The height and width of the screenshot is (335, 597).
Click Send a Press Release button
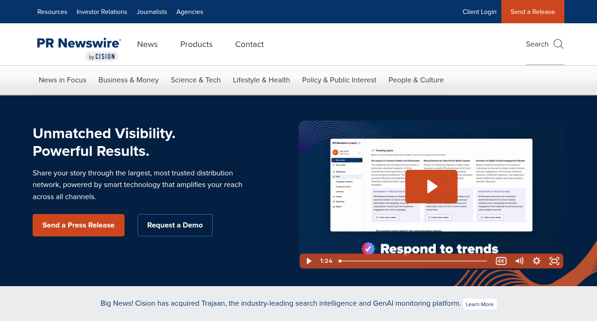tap(78, 225)
